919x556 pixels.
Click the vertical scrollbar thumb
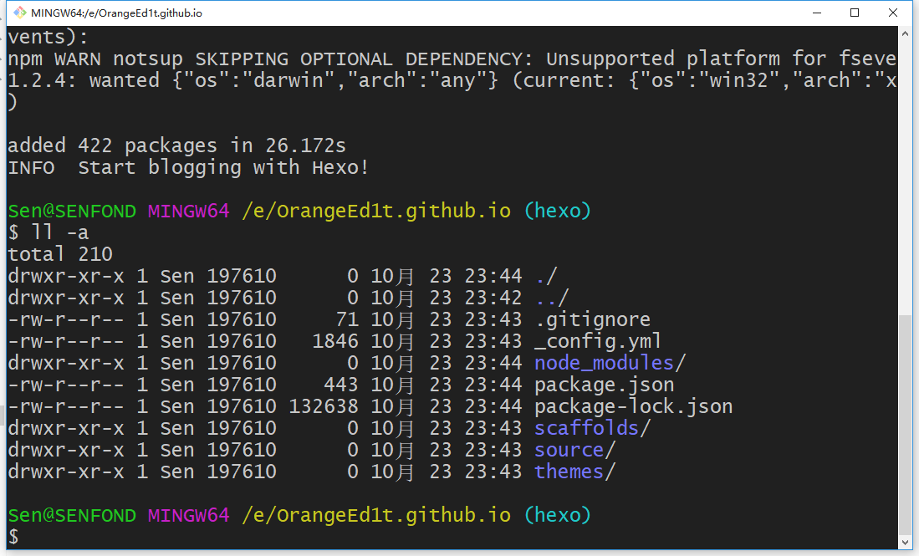click(x=906, y=425)
